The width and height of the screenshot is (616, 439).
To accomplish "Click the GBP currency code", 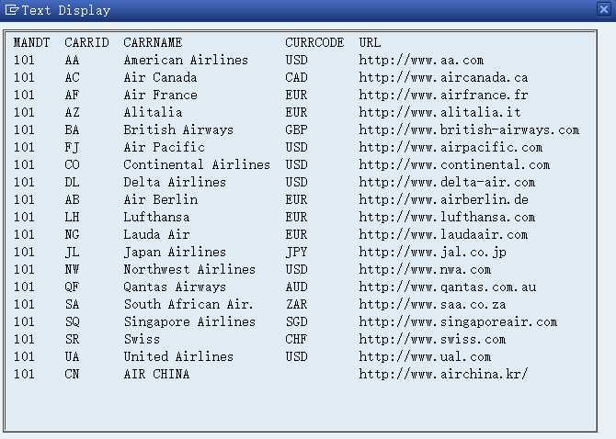I will tap(296, 129).
